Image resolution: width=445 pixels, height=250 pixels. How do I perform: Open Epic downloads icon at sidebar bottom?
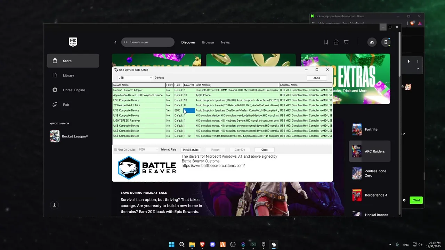coord(54,205)
